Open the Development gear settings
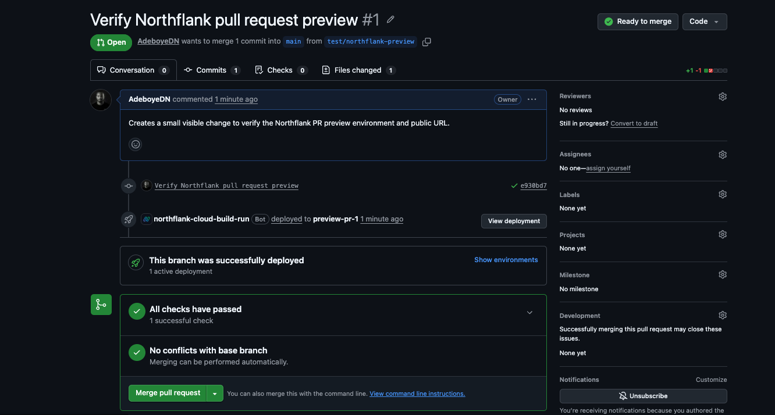 (723, 315)
